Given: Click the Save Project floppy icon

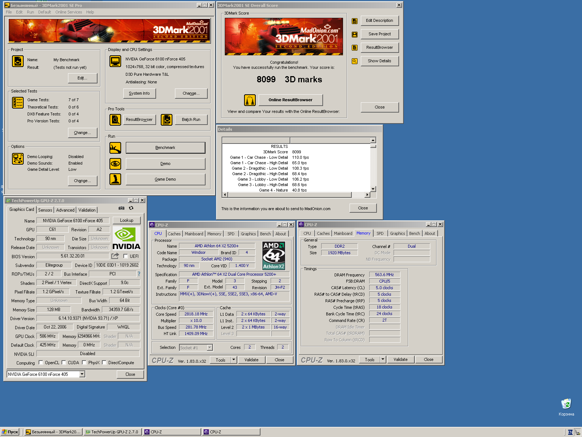Looking at the screenshot, I should click(x=355, y=35).
